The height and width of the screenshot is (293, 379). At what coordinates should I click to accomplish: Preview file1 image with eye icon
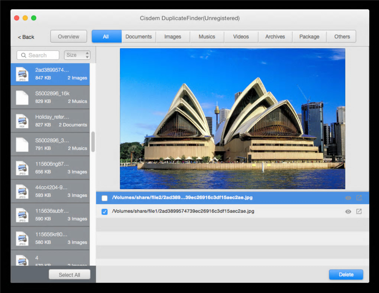pos(348,212)
